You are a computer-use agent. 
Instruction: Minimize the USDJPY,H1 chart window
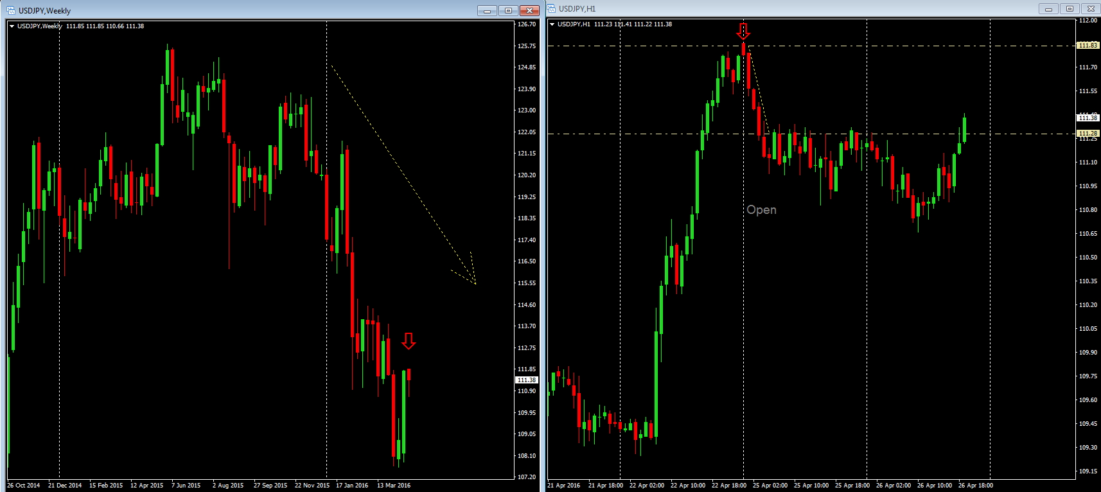pos(1048,8)
